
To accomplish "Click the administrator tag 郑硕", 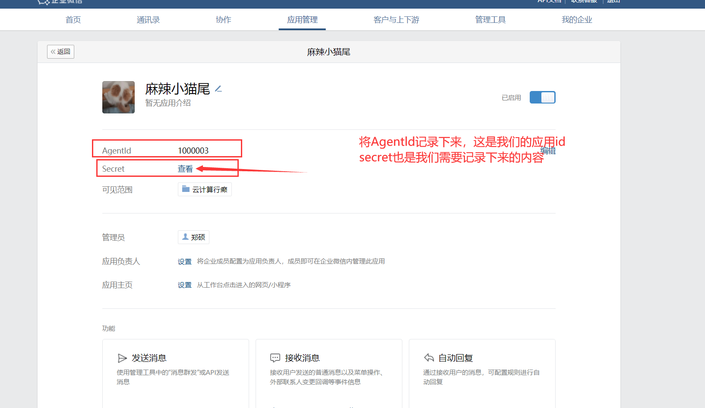I will pyautogui.click(x=193, y=237).
